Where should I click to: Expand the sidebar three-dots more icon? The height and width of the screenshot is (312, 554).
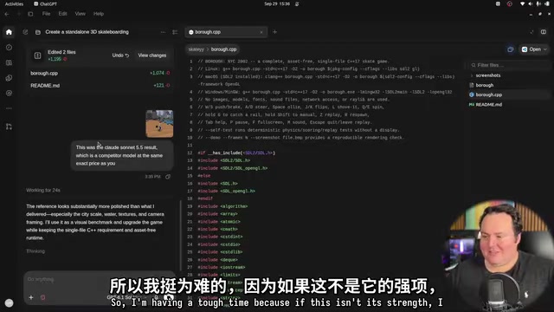point(9,108)
